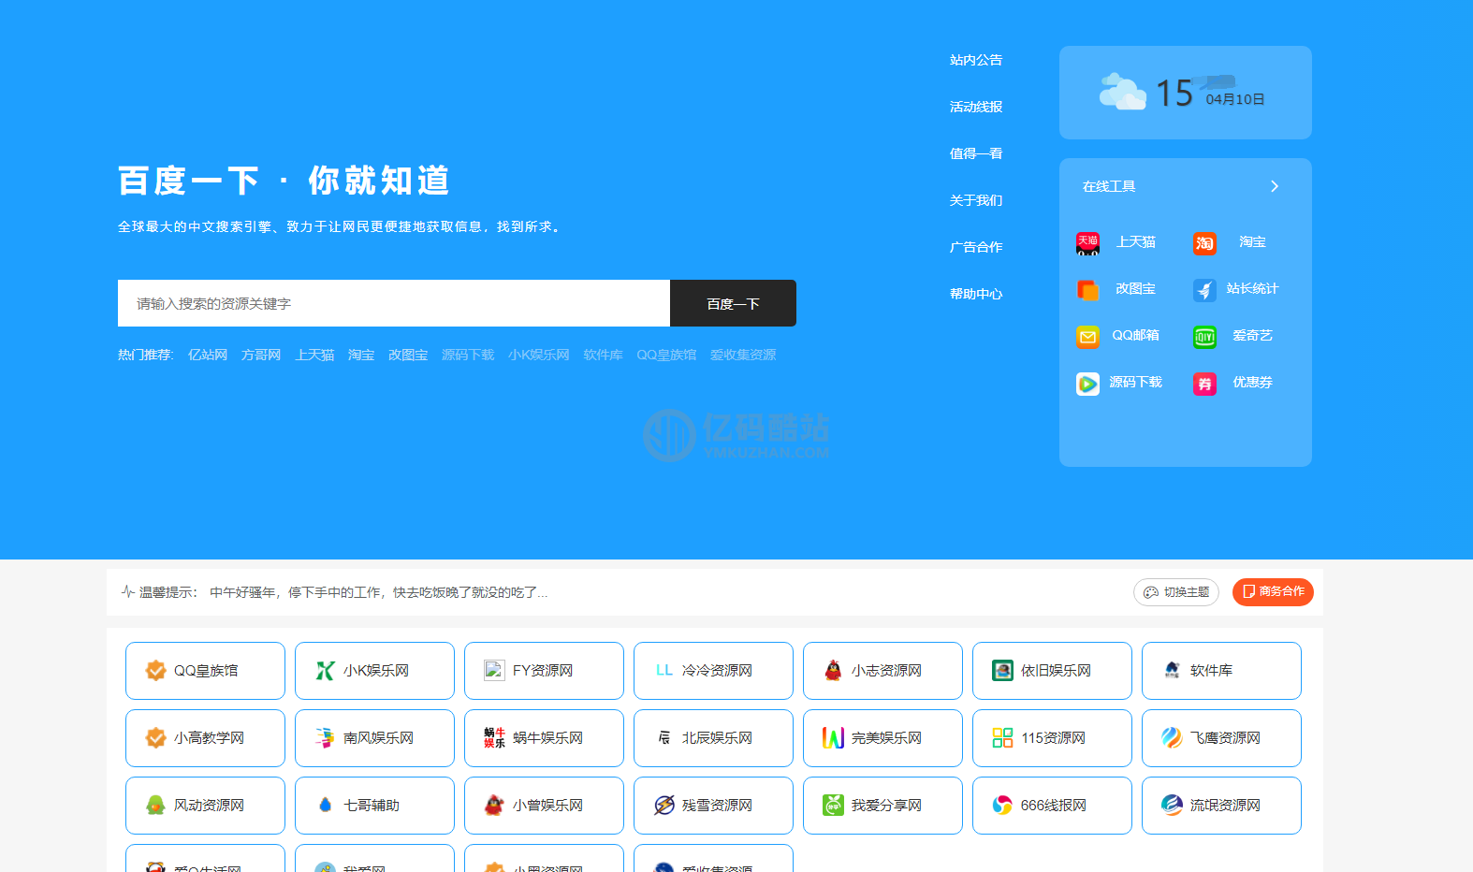Image resolution: width=1473 pixels, height=872 pixels.
Task: Click the 冷冷资源网 LL icon
Action: coord(664,670)
